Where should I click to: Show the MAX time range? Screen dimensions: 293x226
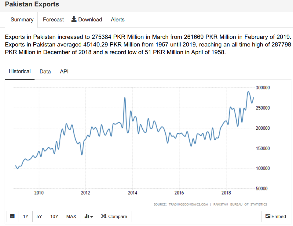click(x=71, y=217)
